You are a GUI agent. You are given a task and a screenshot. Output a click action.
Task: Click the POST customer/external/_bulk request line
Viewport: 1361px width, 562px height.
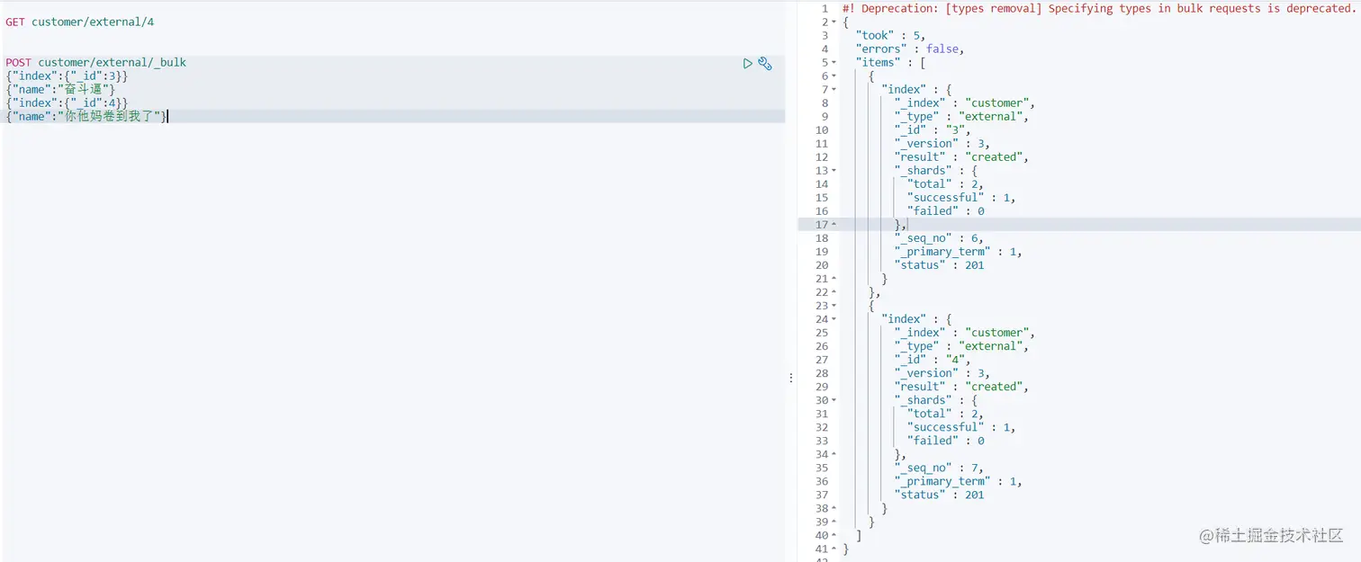96,62
